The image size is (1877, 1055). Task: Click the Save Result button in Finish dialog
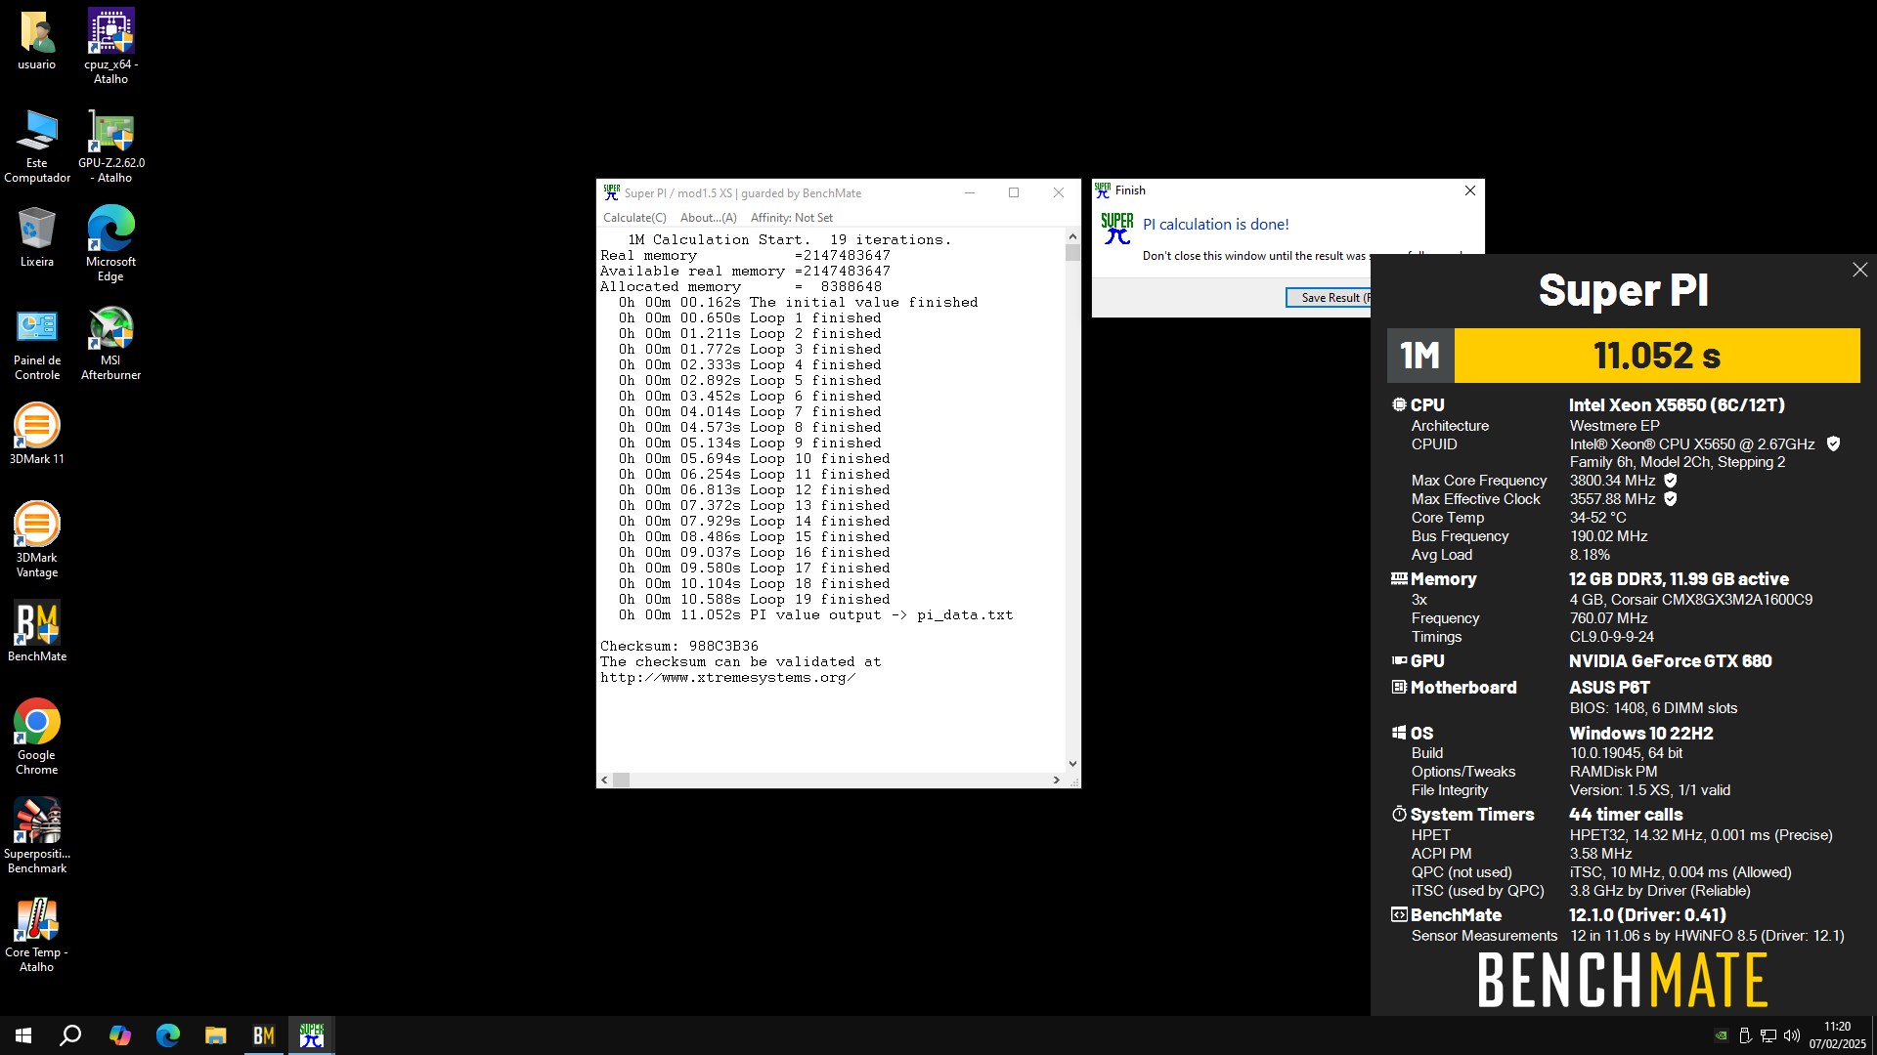coord(1330,298)
